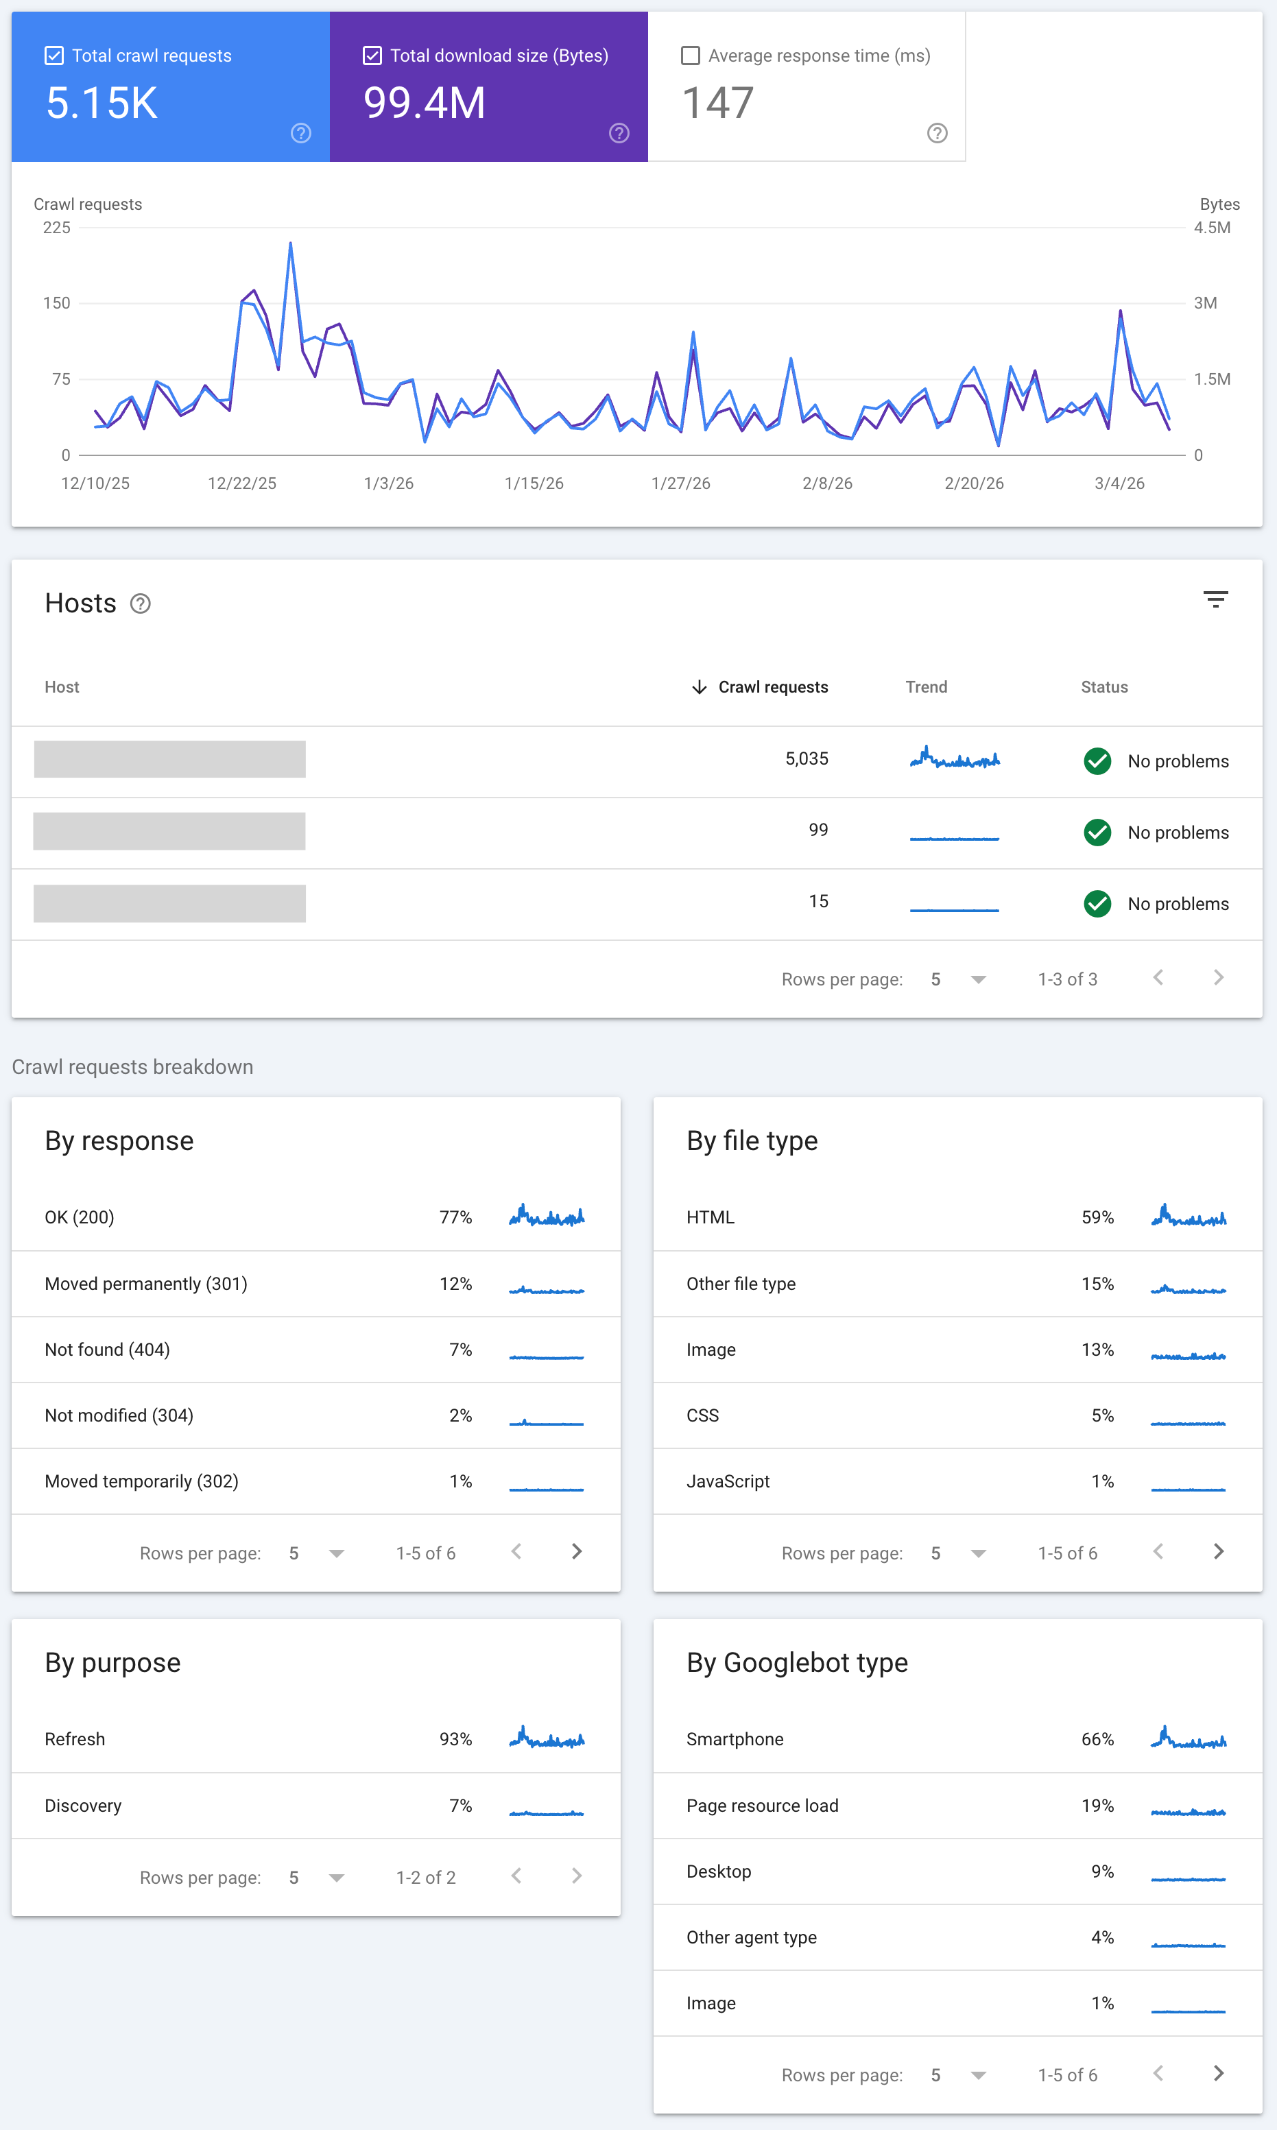The image size is (1277, 2130).
Task: Open OK (200) response row
Action: pos(315,1217)
